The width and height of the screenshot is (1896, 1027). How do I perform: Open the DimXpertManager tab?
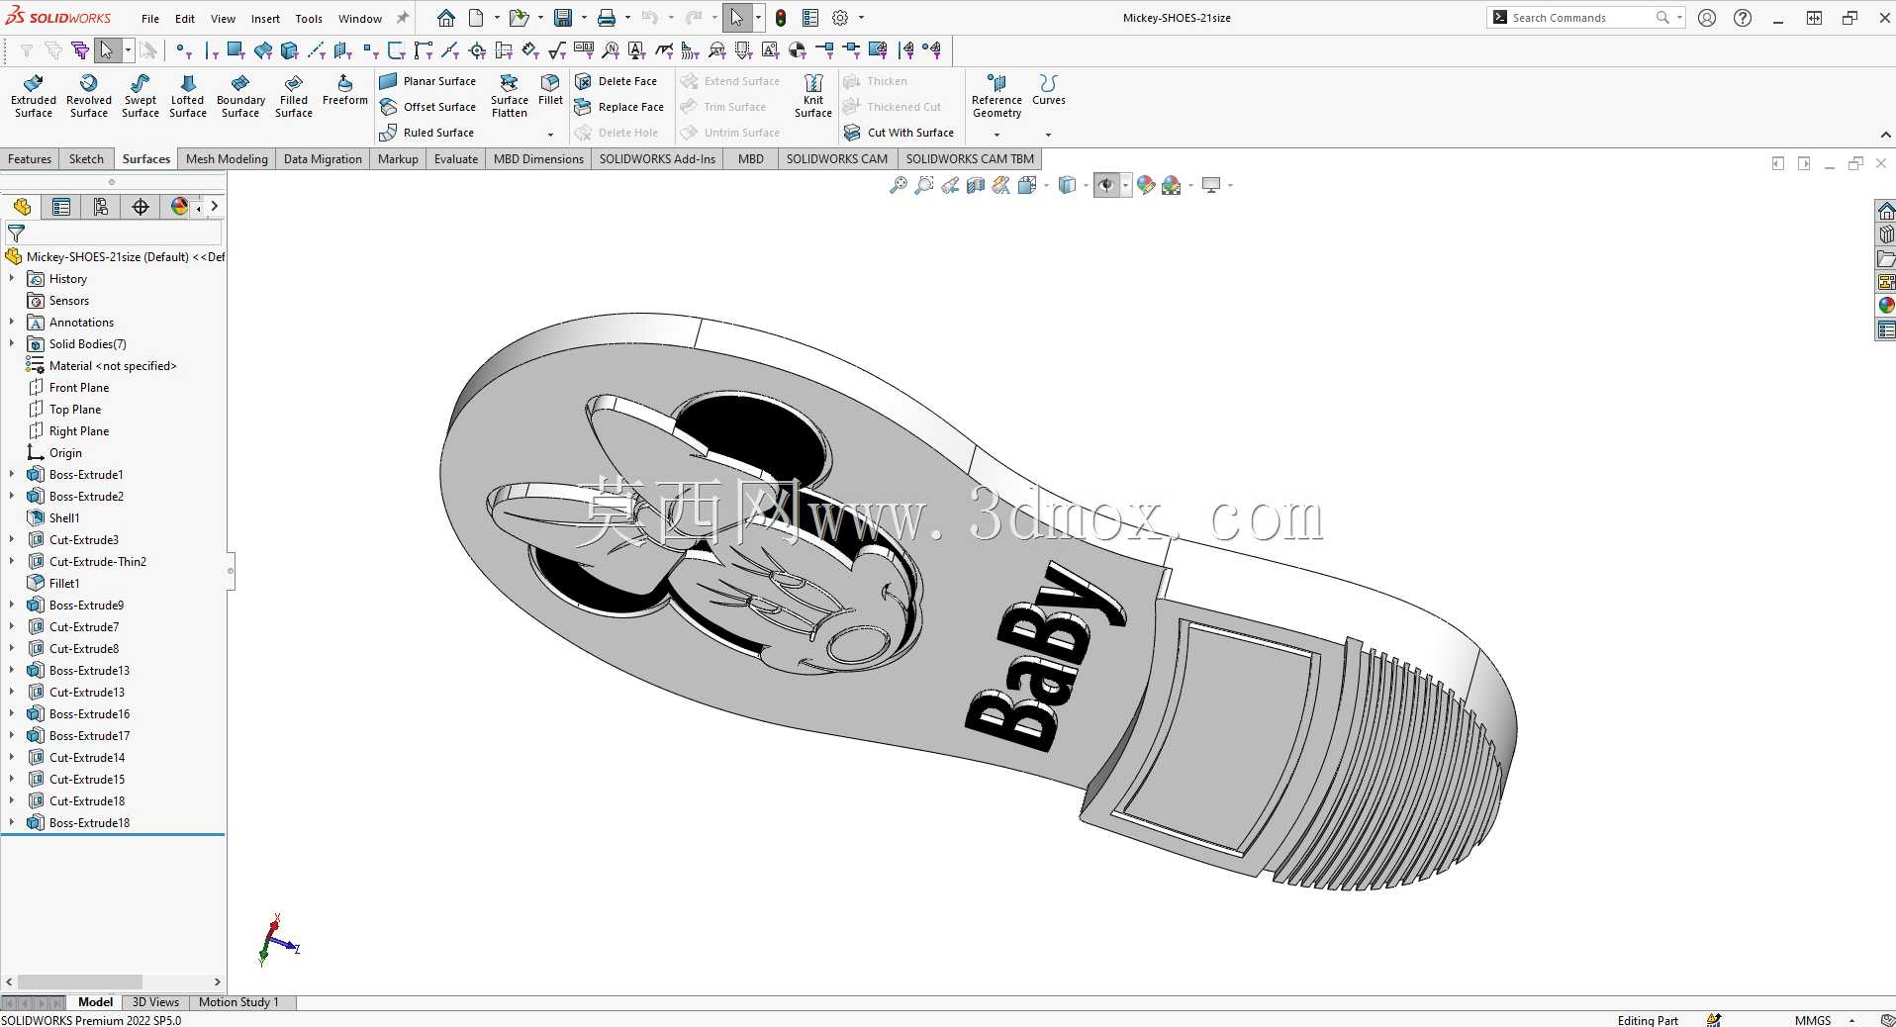point(141,207)
